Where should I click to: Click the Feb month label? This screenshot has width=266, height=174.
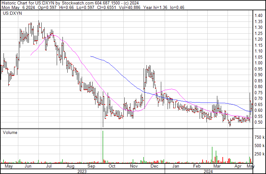click(x=197, y=166)
